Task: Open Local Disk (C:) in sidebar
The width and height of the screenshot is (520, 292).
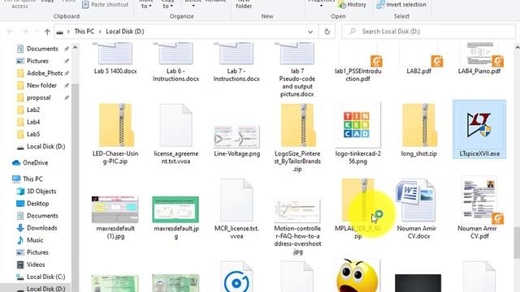Action: click(45, 277)
